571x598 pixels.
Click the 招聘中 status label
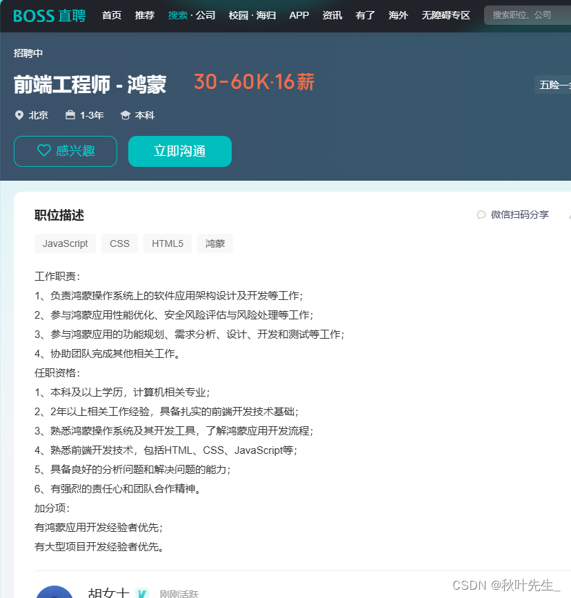click(x=28, y=53)
